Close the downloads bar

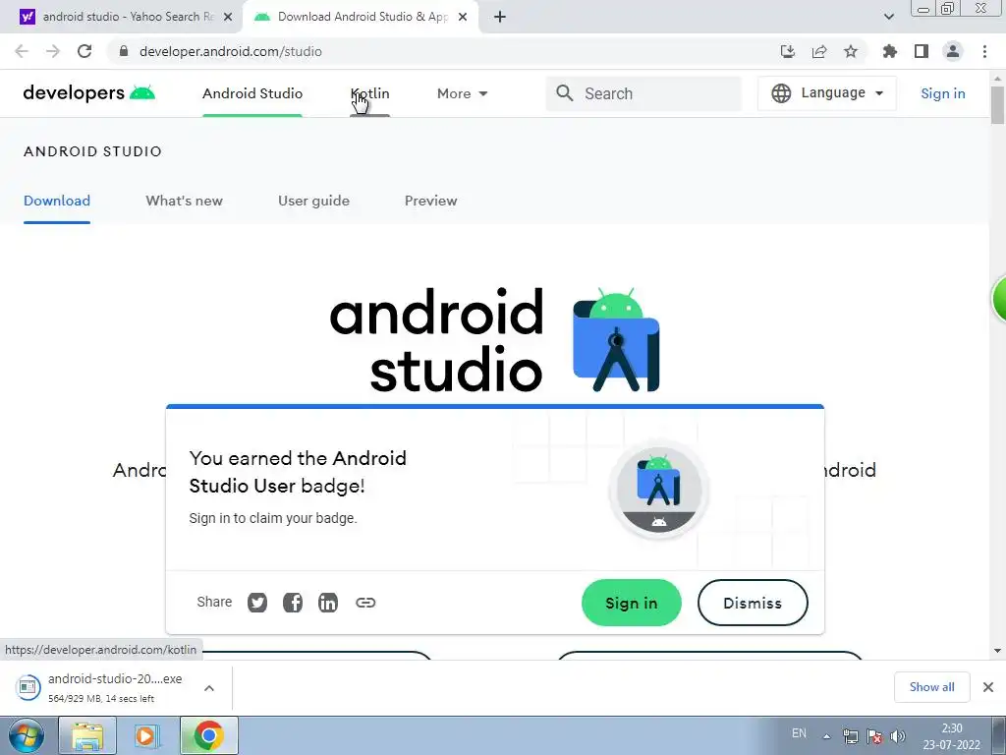click(988, 687)
